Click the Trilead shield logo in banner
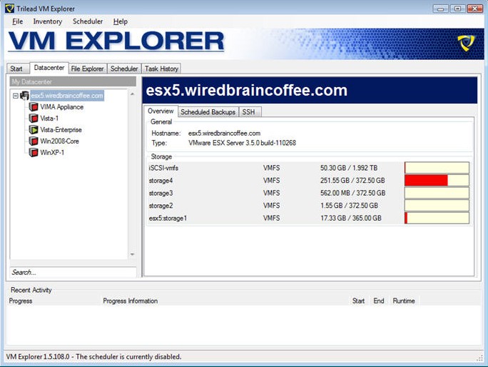 pyautogui.click(x=466, y=44)
